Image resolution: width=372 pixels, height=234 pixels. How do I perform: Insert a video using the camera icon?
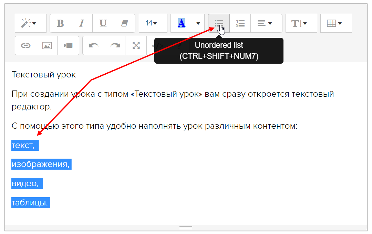pos(68,45)
